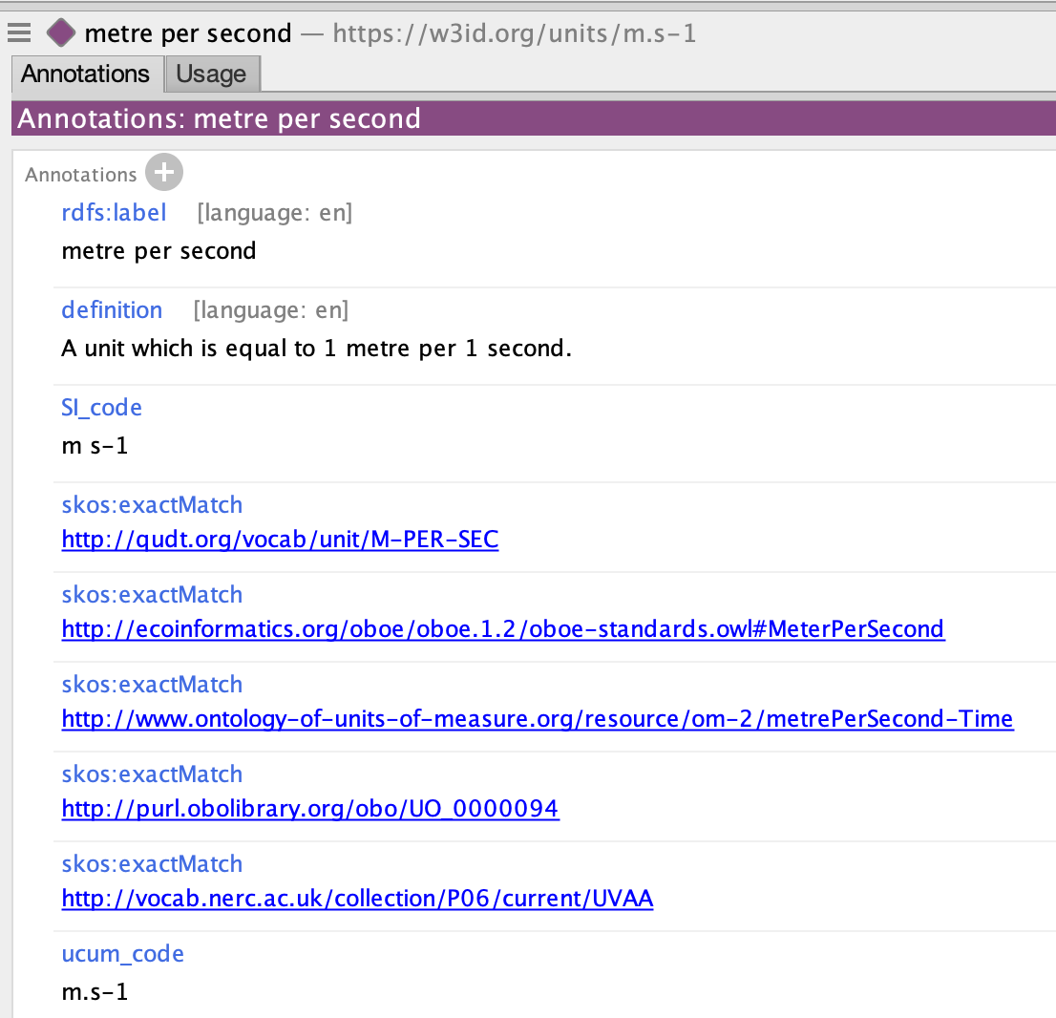This screenshot has width=1056, height=1018.
Task: Open the om-2 metrePerSecond-Time link
Action: pyautogui.click(x=538, y=719)
